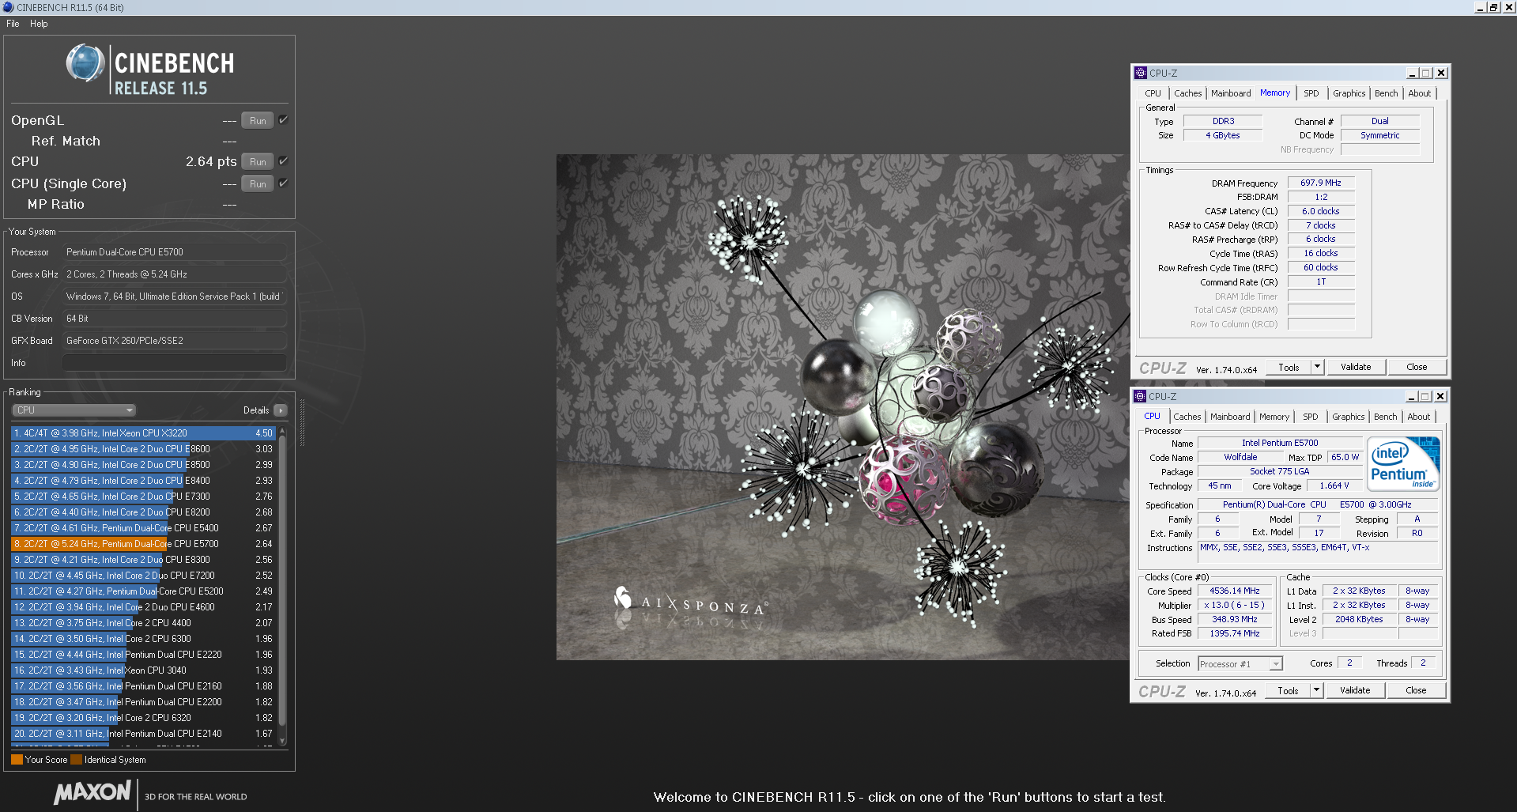This screenshot has height=812, width=1517.
Task: Click Tools button in upper CPU-Z window
Action: coord(1289,368)
